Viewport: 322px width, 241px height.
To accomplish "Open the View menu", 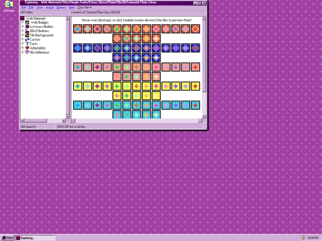I will pyautogui.click(x=39, y=8).
